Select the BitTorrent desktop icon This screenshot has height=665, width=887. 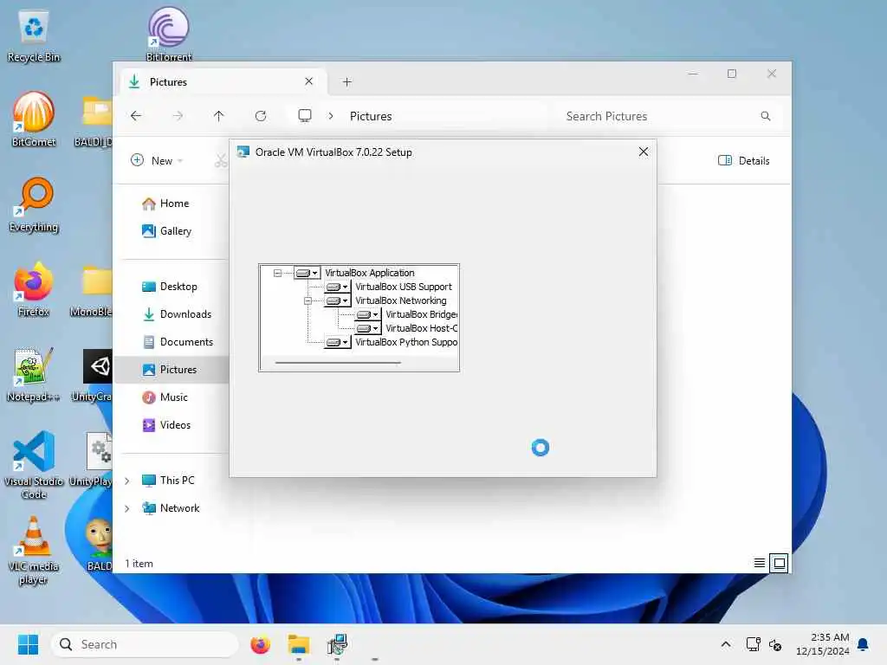point(169,34)
